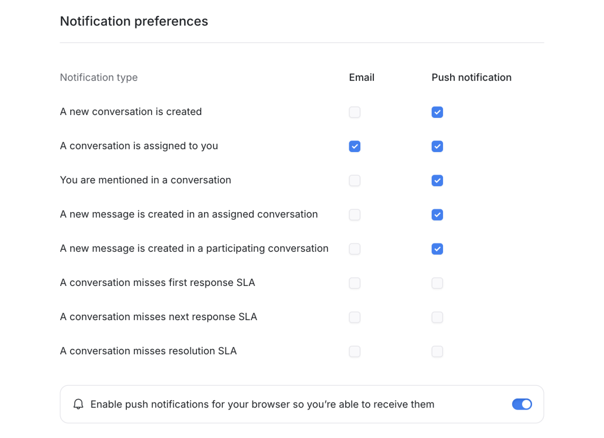Viewport: 604px width, 438px height.
Task: Click 'A conversation misses next response SLA' label
Action: pyautogui.click(x=158, y=317)
